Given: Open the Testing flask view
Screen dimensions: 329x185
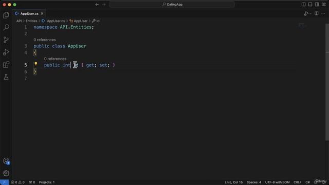Looking at the screenshot, I should (6, 77).
